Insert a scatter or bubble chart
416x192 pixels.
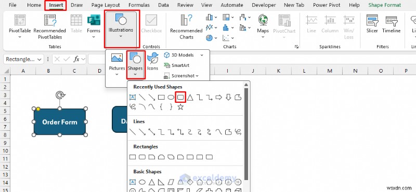point(226,37)
